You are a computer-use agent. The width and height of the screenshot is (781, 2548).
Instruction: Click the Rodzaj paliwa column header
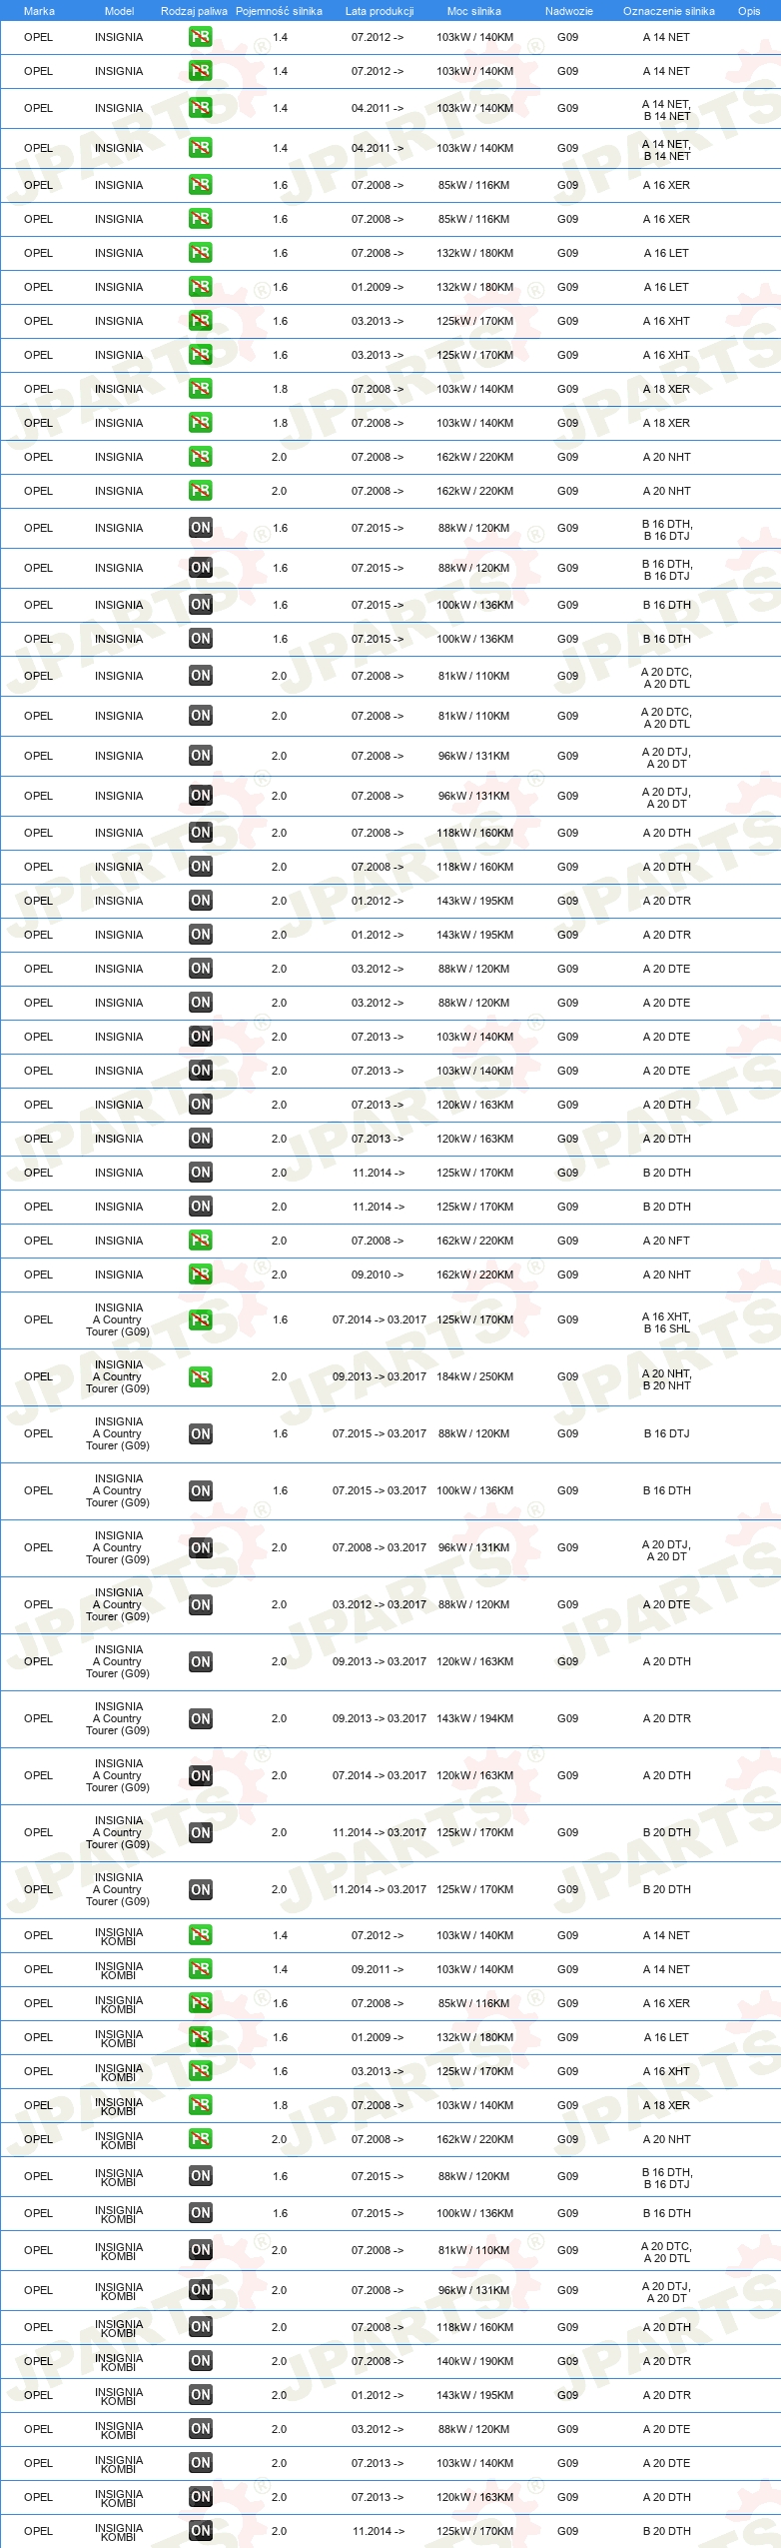click(x=194, y=11)
